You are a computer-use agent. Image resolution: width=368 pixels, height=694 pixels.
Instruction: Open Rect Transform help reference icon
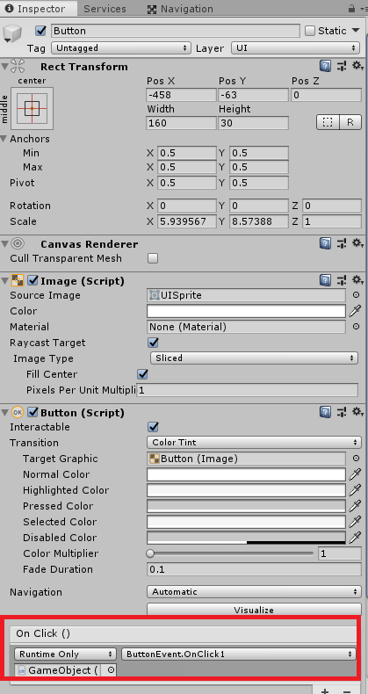(325, 67)
